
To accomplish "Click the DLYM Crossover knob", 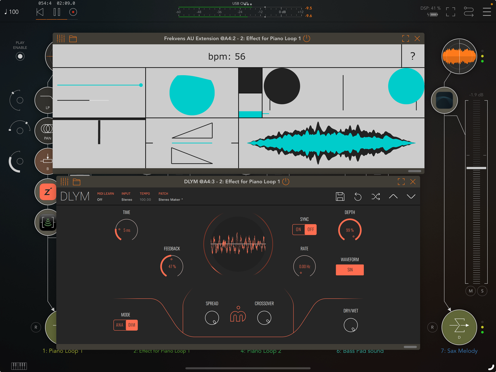I will (264, 317).
